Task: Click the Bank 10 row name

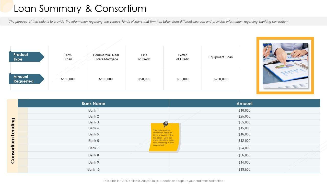Action: click(94, 169)
